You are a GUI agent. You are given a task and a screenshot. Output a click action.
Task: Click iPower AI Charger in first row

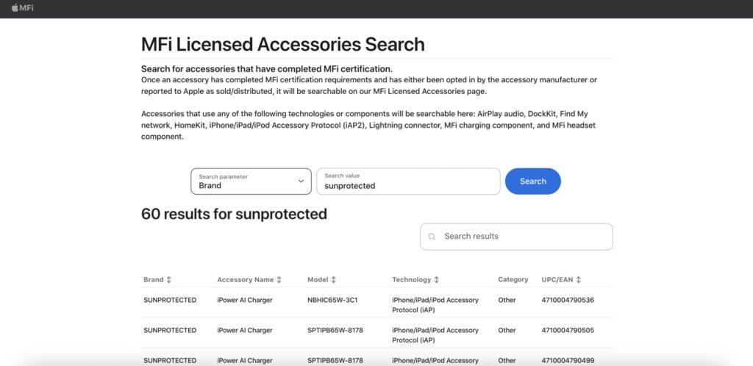pyautogui.click(x=245, y=300)
